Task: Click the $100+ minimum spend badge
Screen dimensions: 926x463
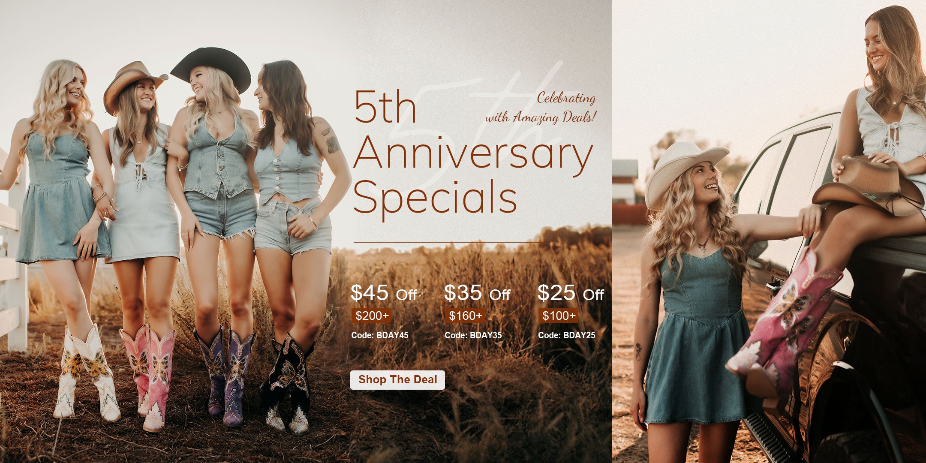Action: coord(559,316)
